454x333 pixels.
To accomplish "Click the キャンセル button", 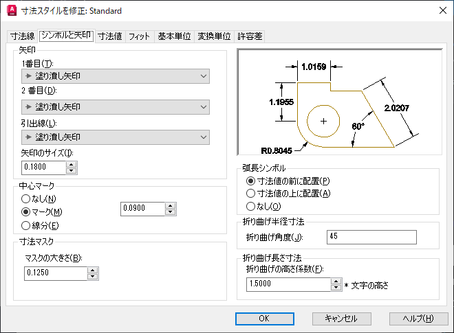I will [x=342, y=319].
